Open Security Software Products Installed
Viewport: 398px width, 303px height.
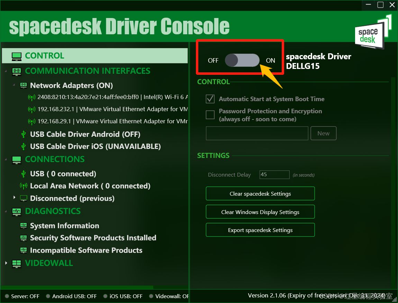(x=93, y=238)
